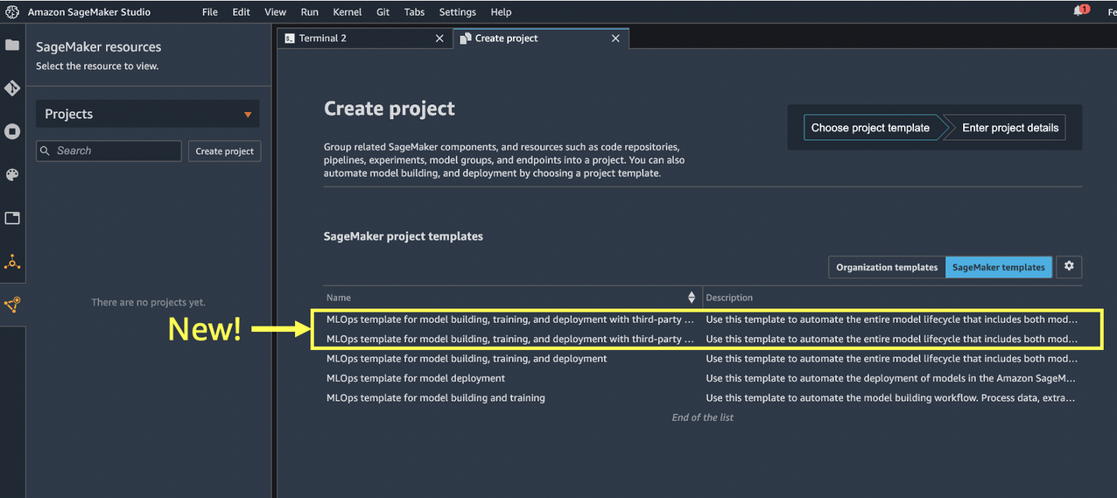The width and height of the screenshot is (1117, 498).
Task: Open the Help menu
Action: click(501, 12)
